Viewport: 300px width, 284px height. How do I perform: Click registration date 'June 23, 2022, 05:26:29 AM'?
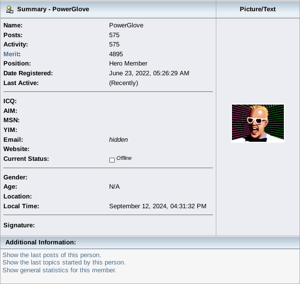pos(149,73)
